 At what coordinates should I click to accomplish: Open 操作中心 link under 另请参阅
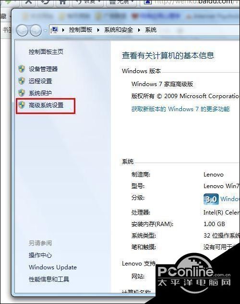[x=40, y=255]
